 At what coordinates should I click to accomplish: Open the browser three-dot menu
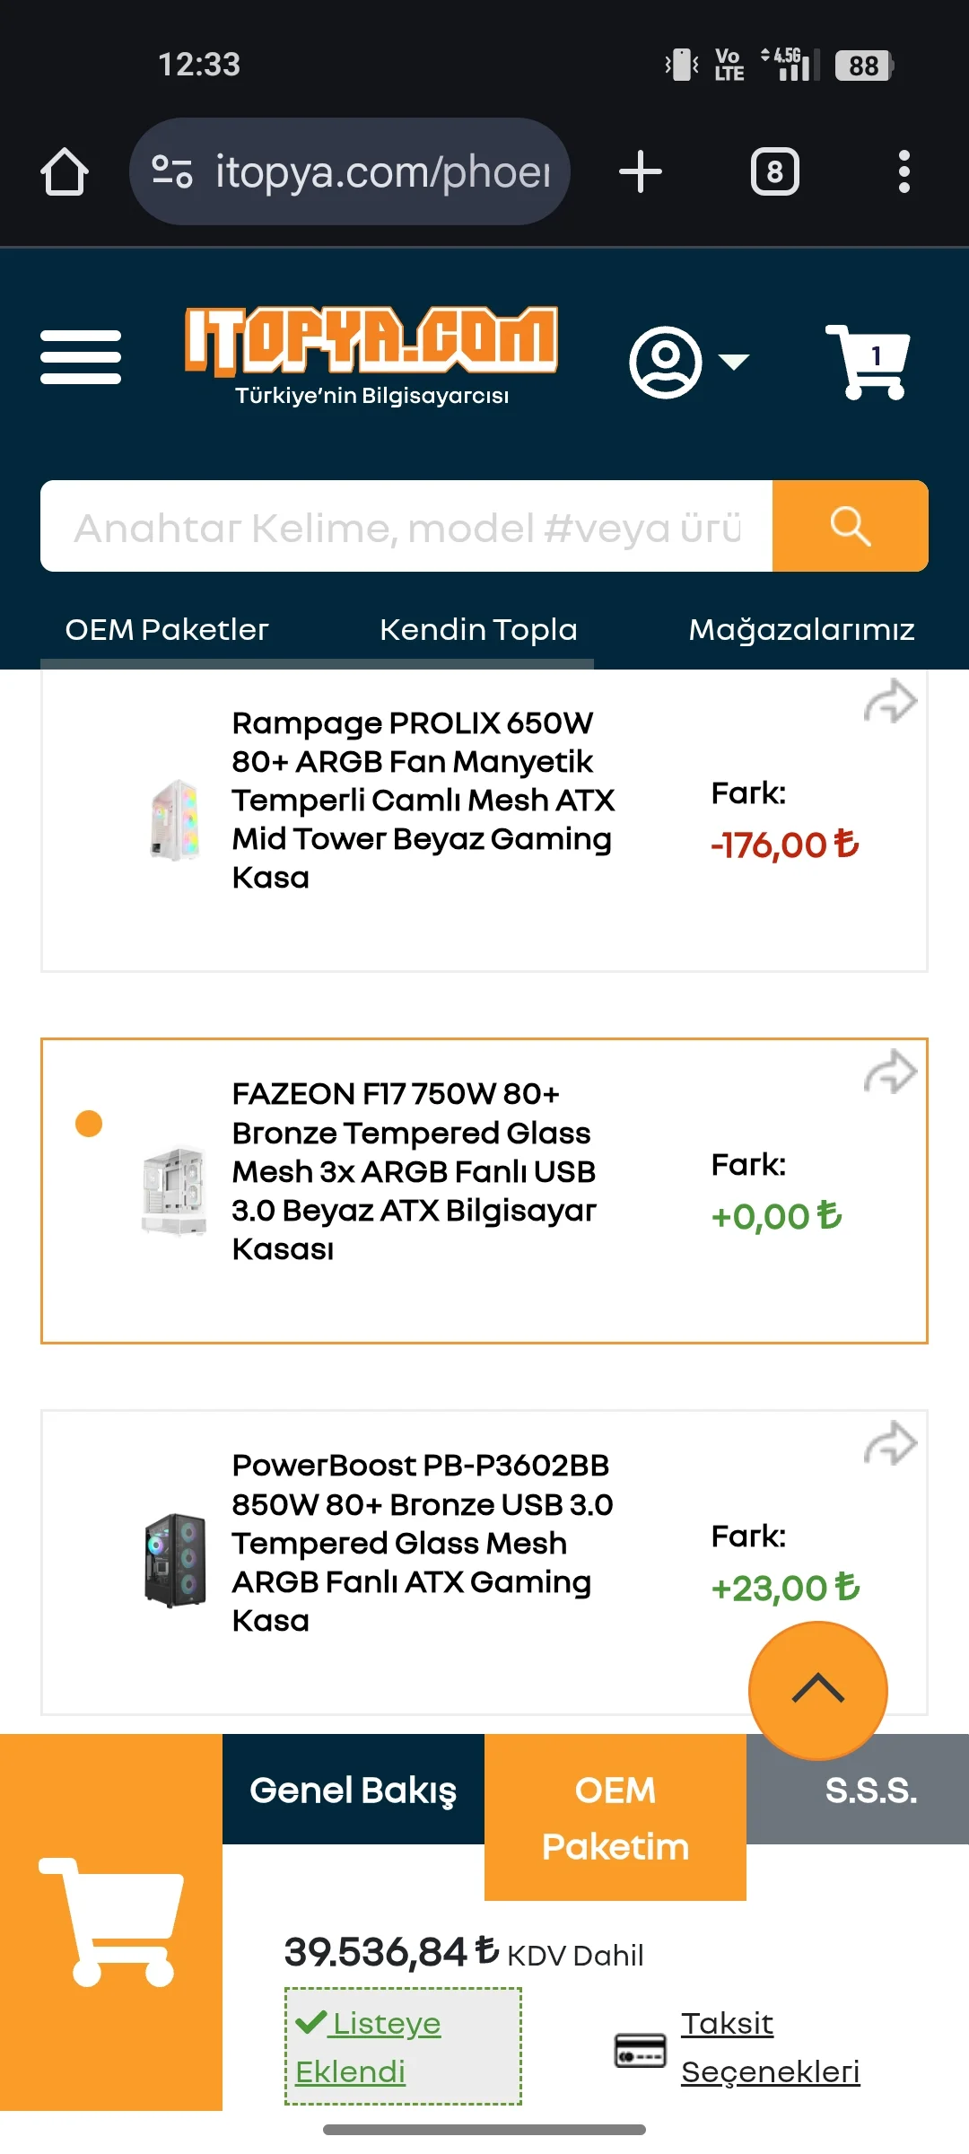pos(904,171)
